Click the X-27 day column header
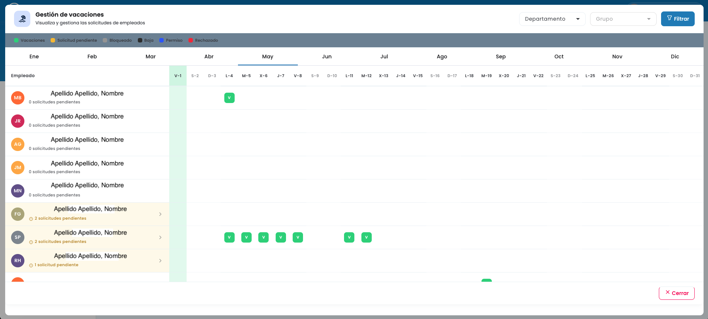The width and height of the screenshot is (708, 319). (626, 76)
